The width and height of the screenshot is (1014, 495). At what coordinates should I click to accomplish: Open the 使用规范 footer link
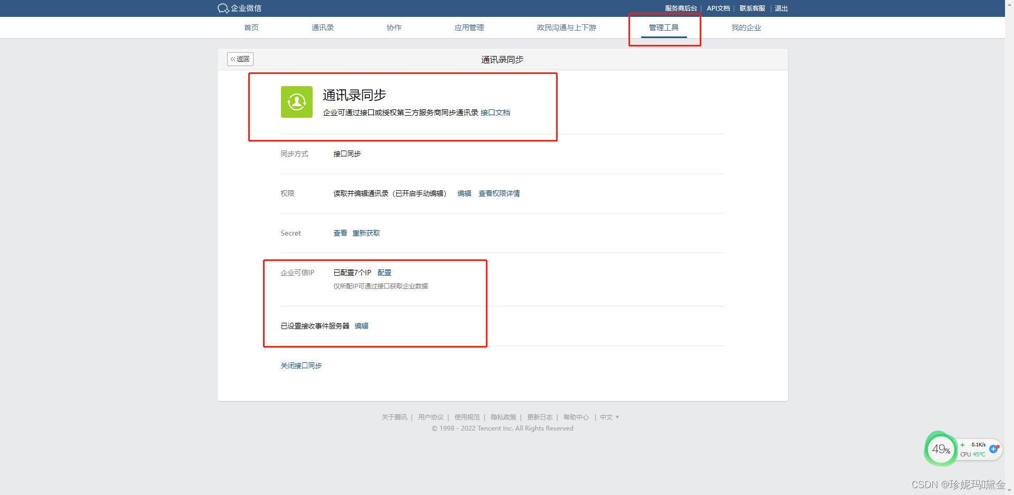(467, 417)
